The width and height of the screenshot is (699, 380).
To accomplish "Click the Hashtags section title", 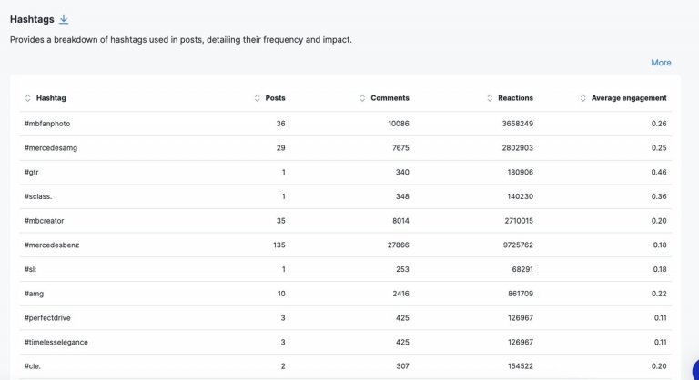I will [32, 19].
